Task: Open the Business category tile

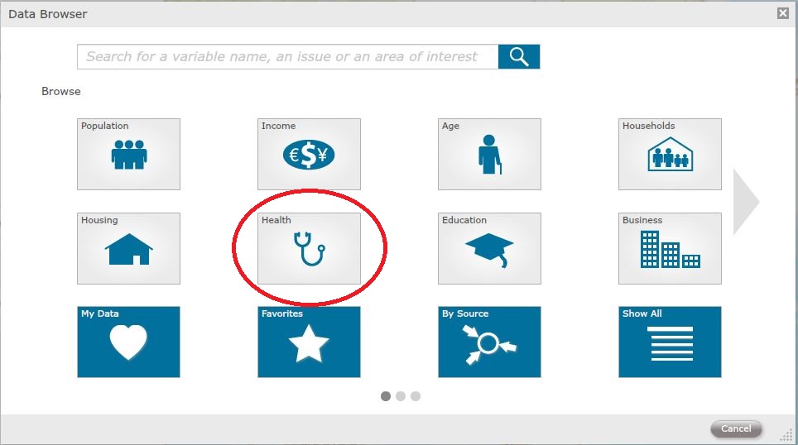Action: [670, 248]
